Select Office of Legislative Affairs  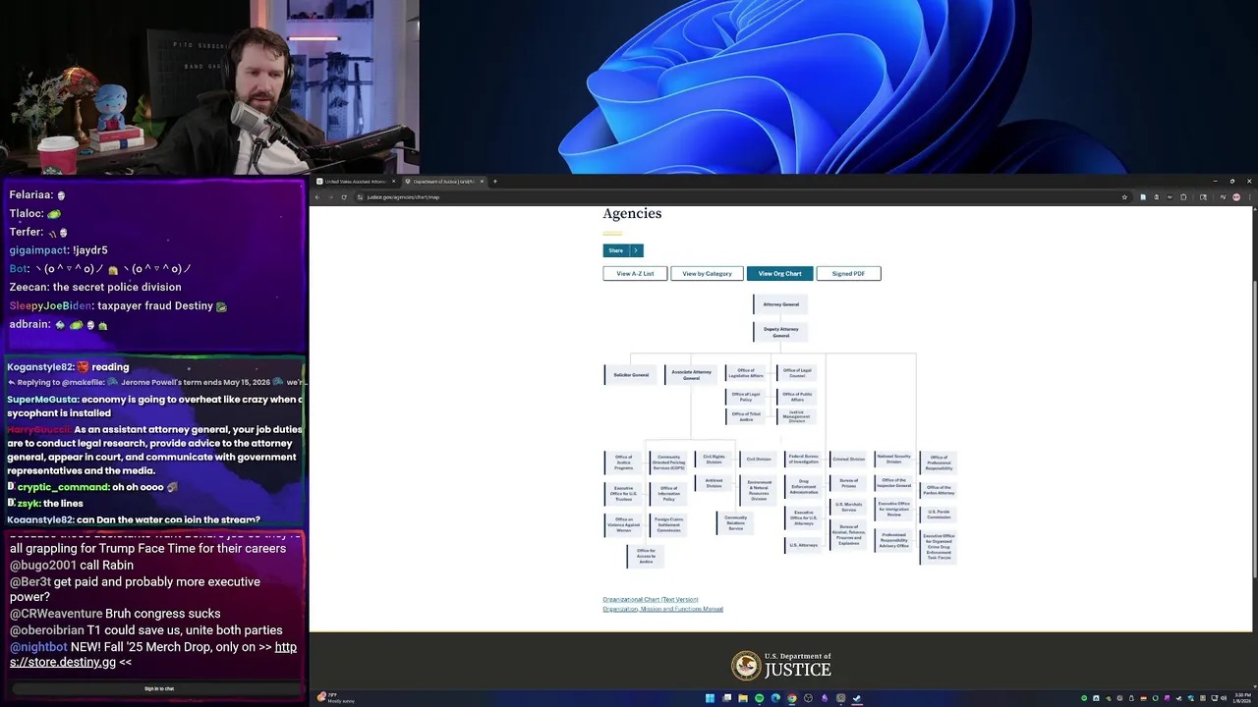[x=745, y=373]
